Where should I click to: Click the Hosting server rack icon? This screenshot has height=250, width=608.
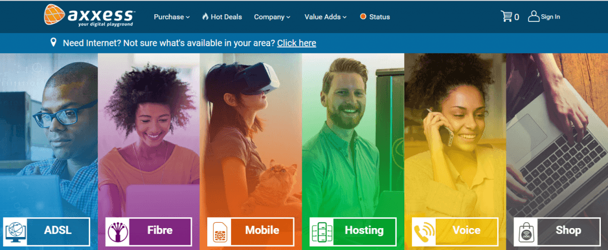click(x=322, y=232)
